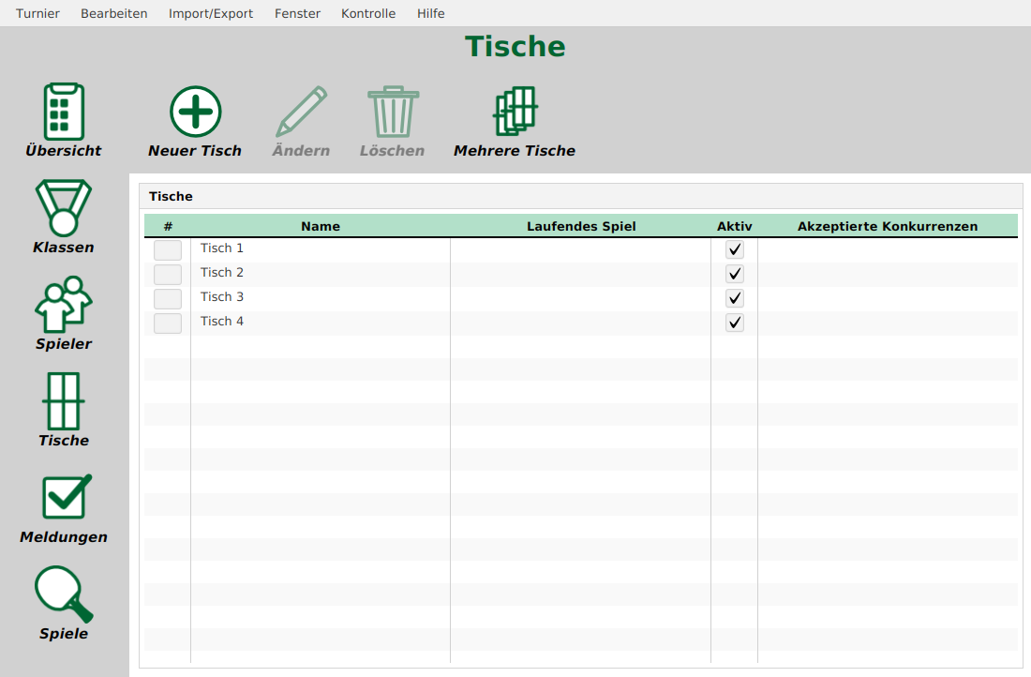Open the Spieler players section
Viewport: 1031px width, 677px height.
(64, 305)
